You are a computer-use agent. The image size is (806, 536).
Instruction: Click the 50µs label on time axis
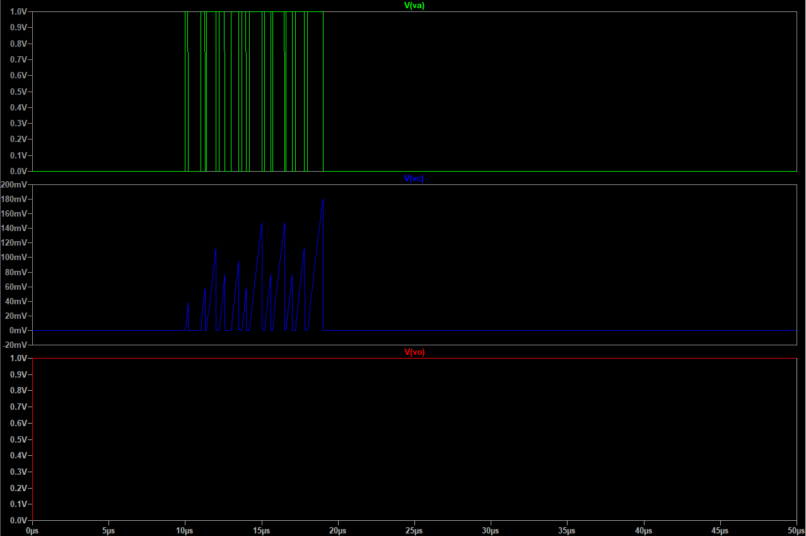(796, 530)
